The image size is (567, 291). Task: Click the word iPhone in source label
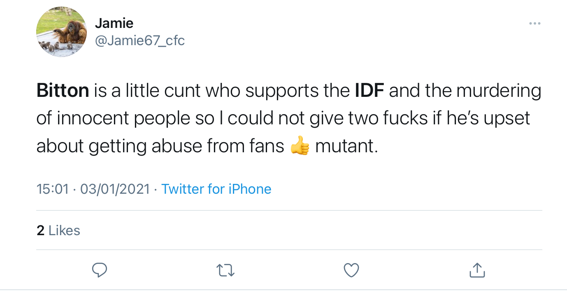[x=249, y=189]
